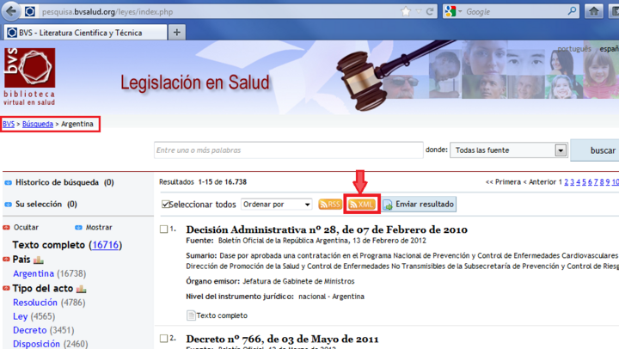Screen dimensions: 619x349
Task: Filter by Resolución act type
Action: click(35, 303)
